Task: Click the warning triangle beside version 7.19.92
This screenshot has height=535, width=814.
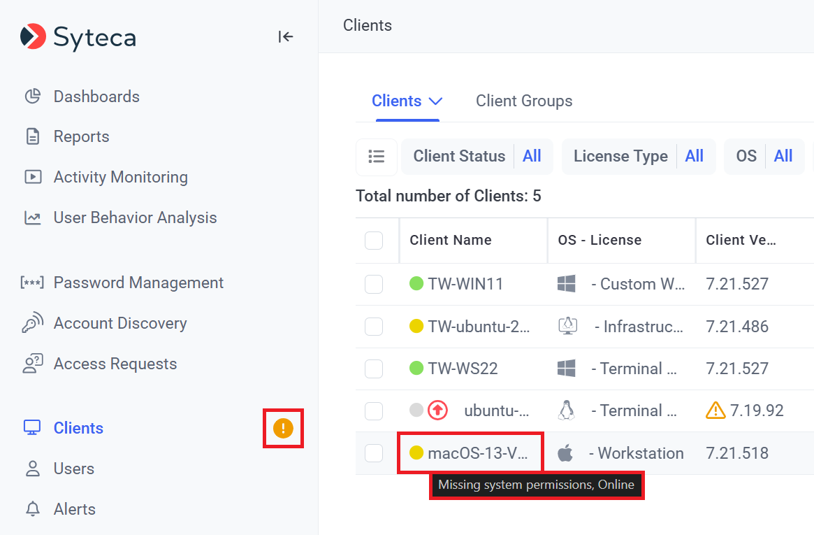Action: click(715, 411)
